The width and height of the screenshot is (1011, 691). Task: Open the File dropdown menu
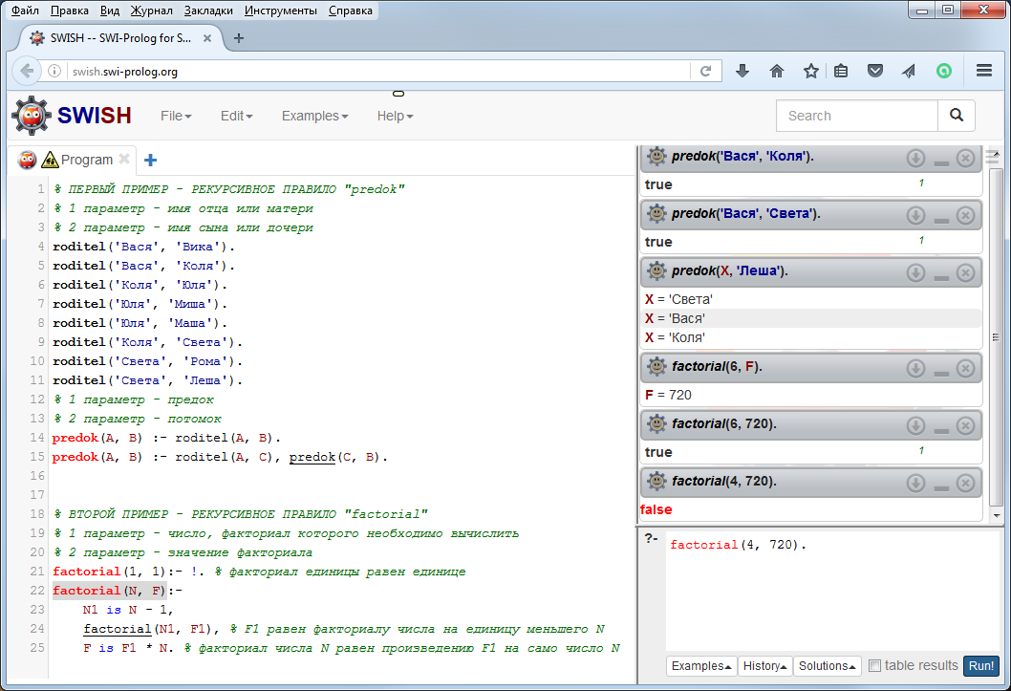(x=176, y=116)
